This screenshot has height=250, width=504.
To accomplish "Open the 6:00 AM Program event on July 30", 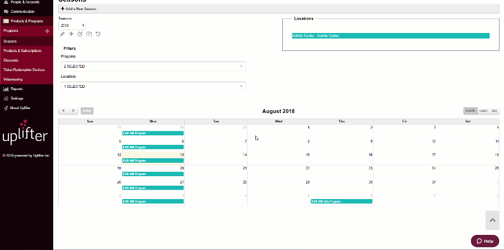I will point(153,133).
